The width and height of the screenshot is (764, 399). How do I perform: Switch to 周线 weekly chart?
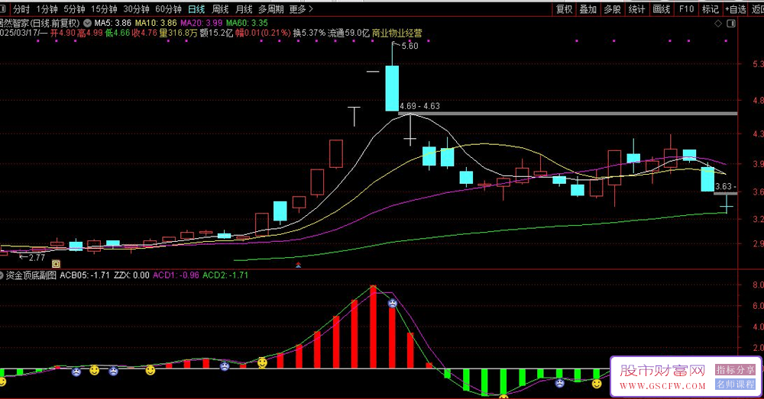tap(220, 9)
